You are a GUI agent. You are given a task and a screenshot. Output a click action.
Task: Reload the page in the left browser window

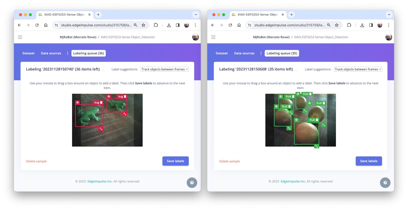point(37,25)
